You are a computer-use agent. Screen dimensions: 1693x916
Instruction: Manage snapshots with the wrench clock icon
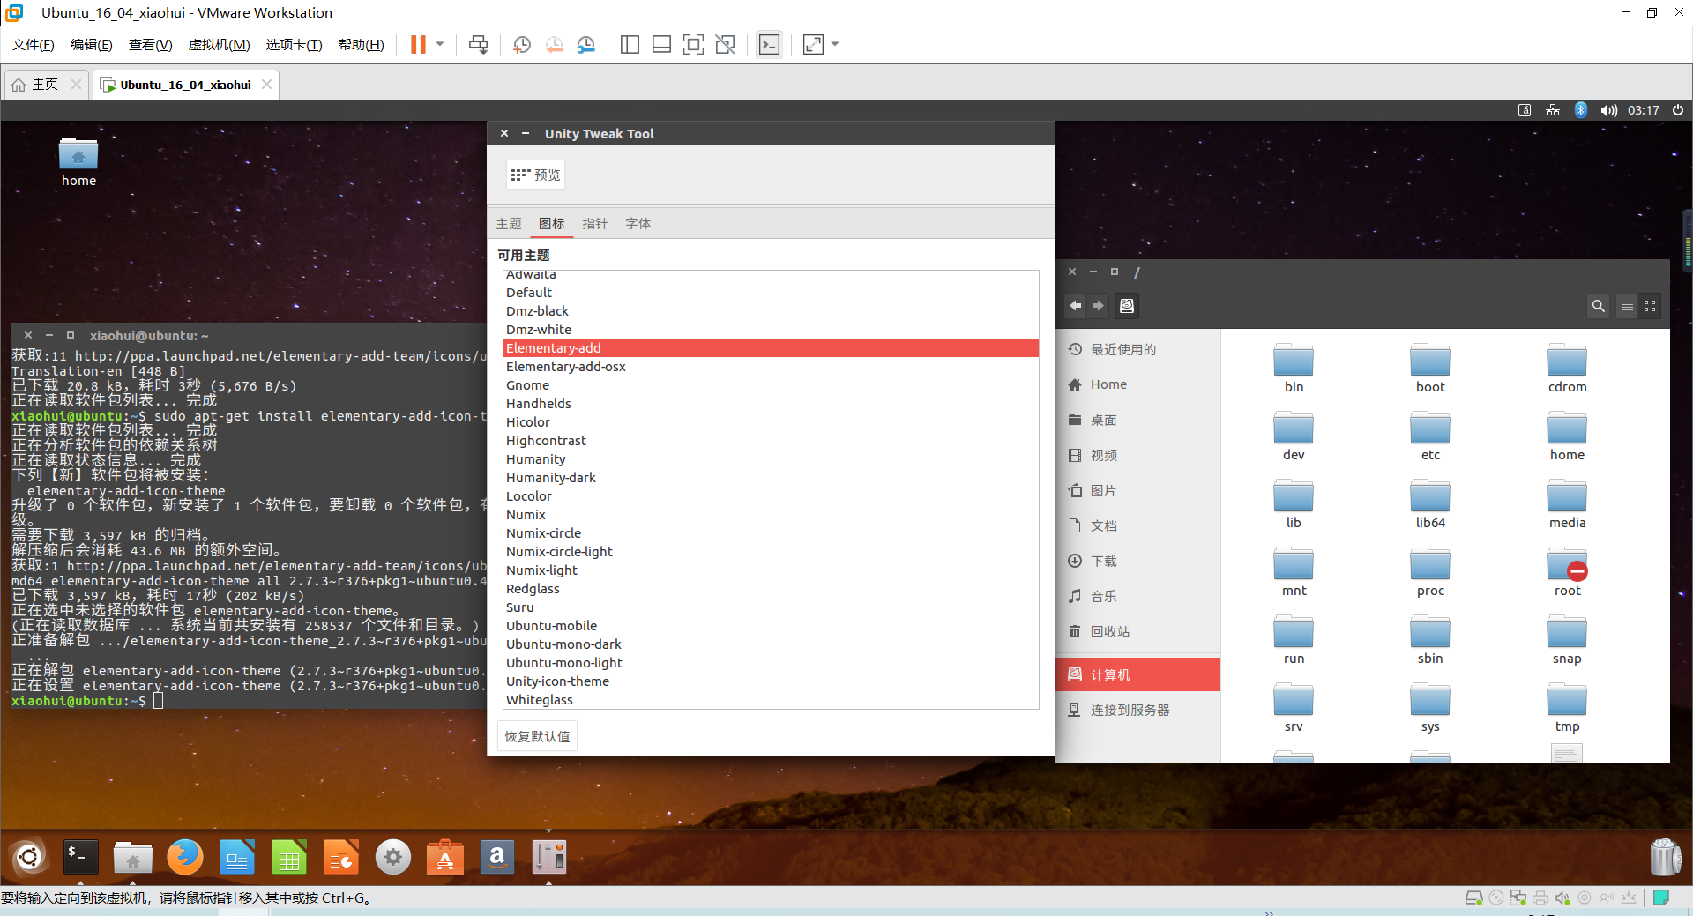(x=586, y=44)
